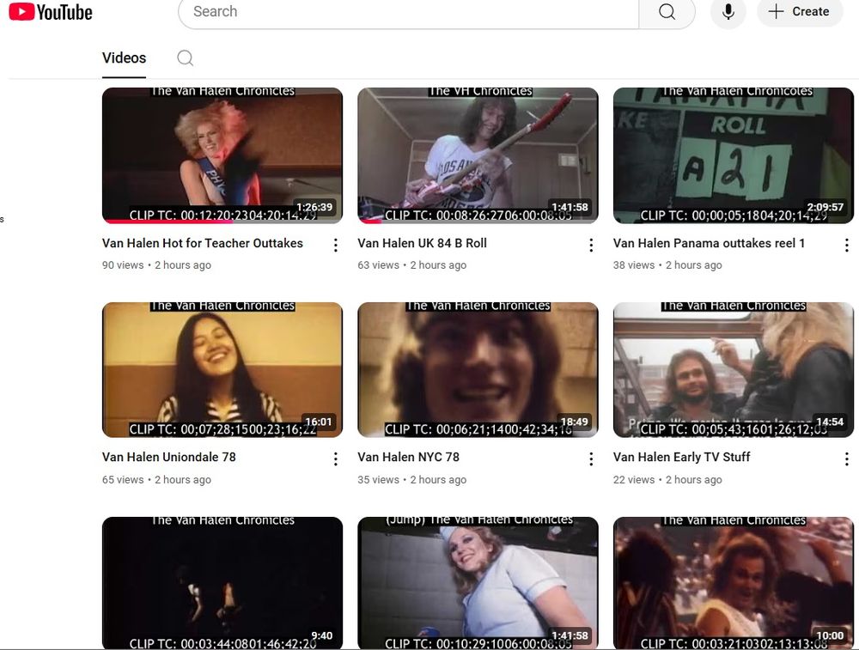
Task: Click the 1:26:39 duration badge
Action: coord(314,207)
